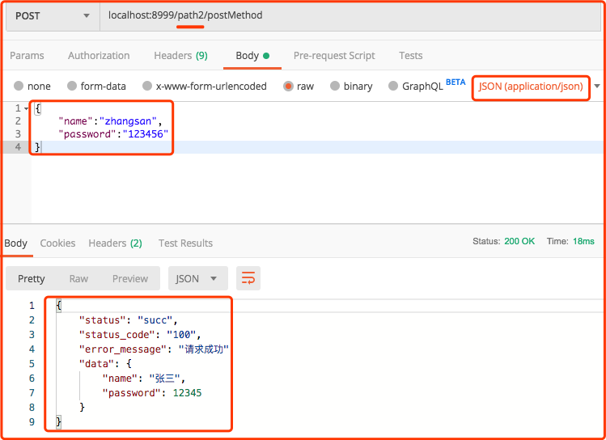Select the GraphQL body option
The image size is (606, 440).
(x=394, y=86)
